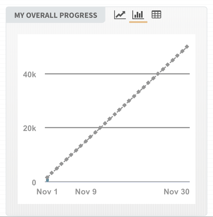The image size is (213, 217).
Task: Select the Nov 9 date label
Action: (x=86, y=192)
